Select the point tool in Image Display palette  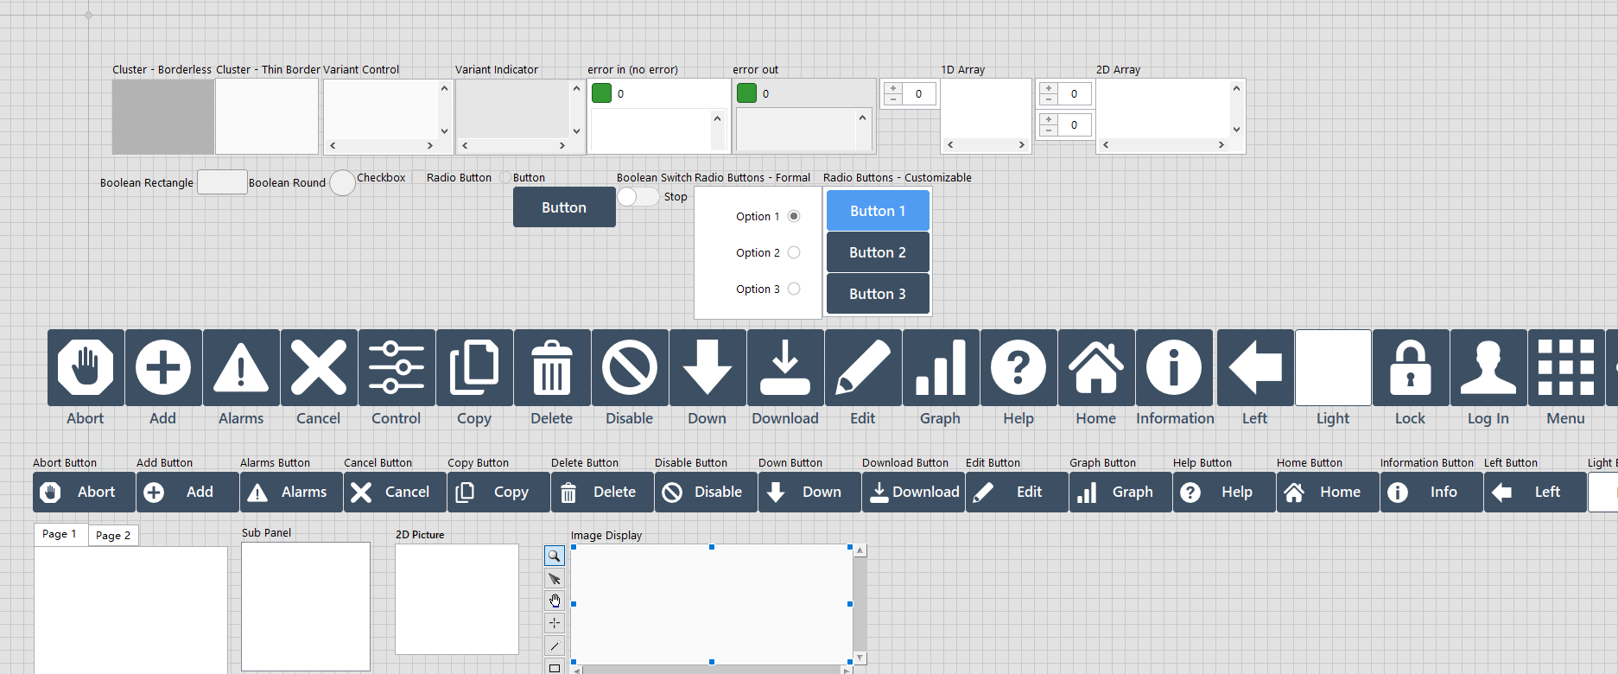pyautogui.click(x=555, y=623)
